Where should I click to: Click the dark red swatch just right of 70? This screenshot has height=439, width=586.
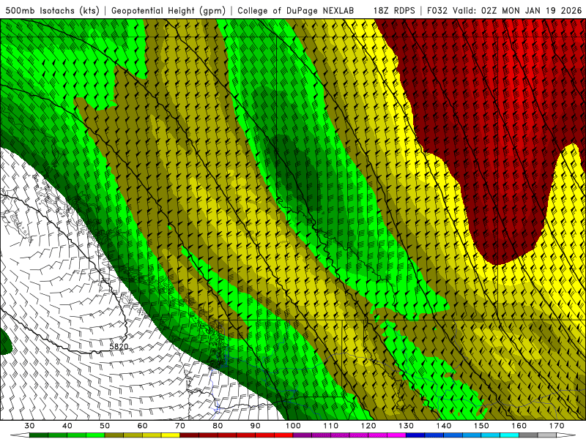point(190,435)
